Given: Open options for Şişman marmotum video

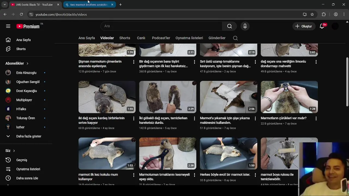Looking at the screenshot, I should point(134,62).
